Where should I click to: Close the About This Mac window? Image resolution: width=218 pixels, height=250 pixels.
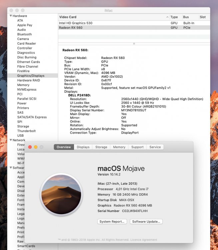click(30, 147)
